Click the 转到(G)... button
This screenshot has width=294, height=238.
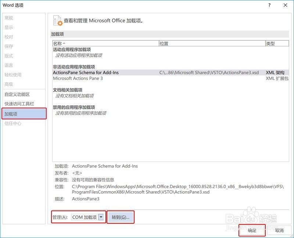121,217
